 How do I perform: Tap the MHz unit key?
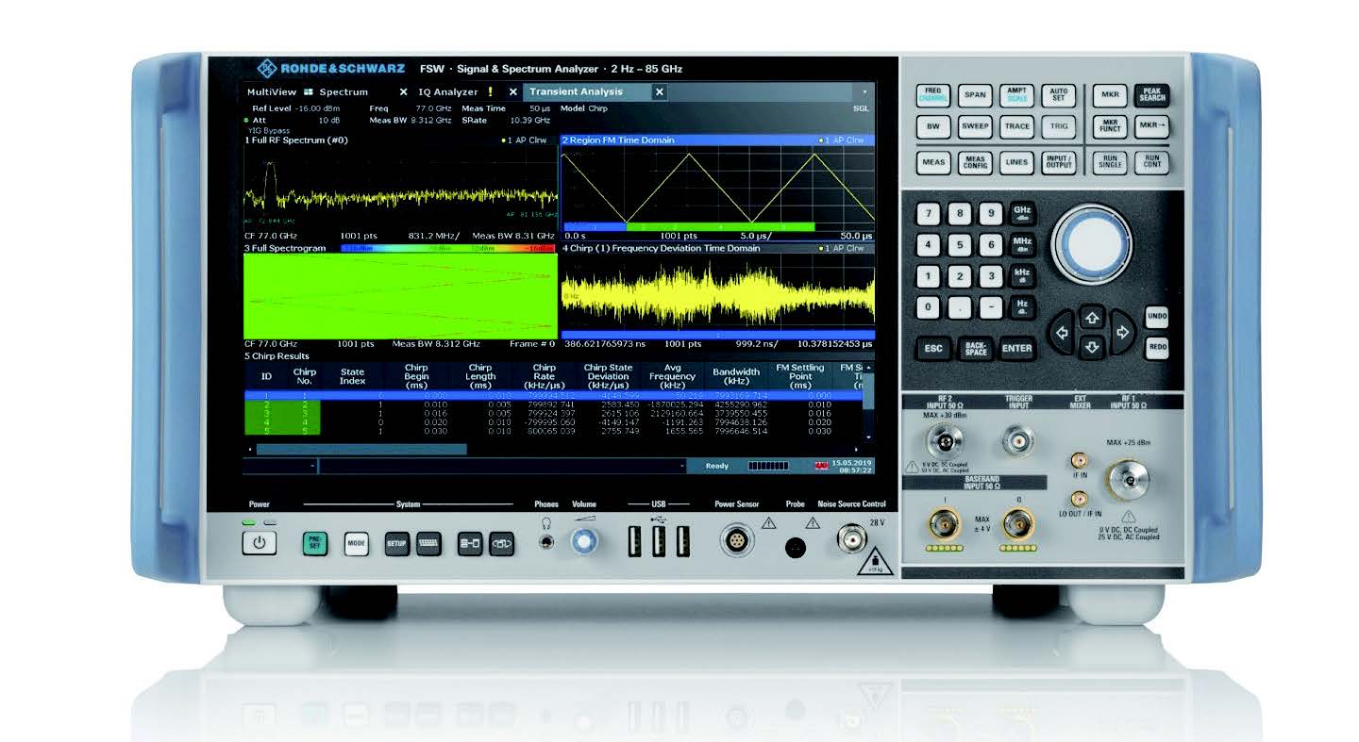click(x=1022, y=245)
